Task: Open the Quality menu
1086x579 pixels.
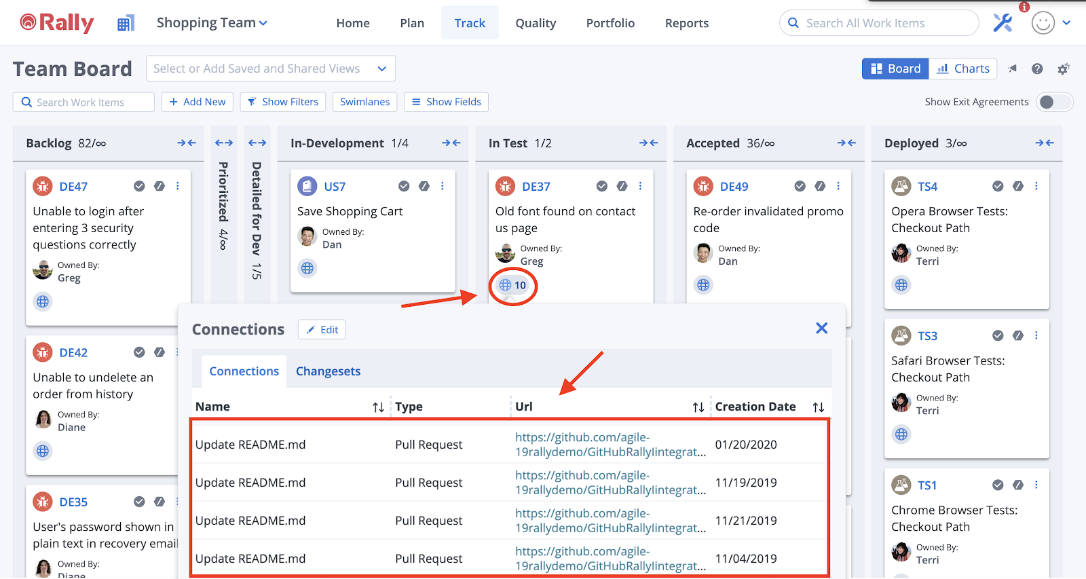Action: (536, 23)
